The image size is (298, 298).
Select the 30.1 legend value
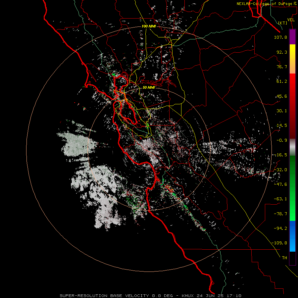tap(282, 111)
